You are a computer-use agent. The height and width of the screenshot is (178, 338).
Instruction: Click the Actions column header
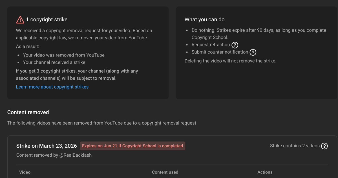pyautogui.click(x=265, y=172)
